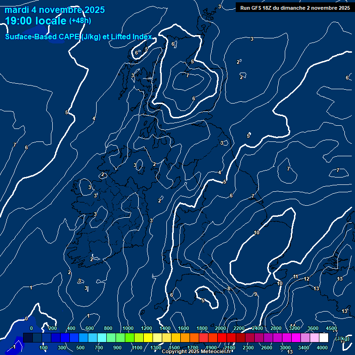Click the white swatch ending the CAPE legend
The width and height of the screenshot is (355, 355).
pos(324,337)
